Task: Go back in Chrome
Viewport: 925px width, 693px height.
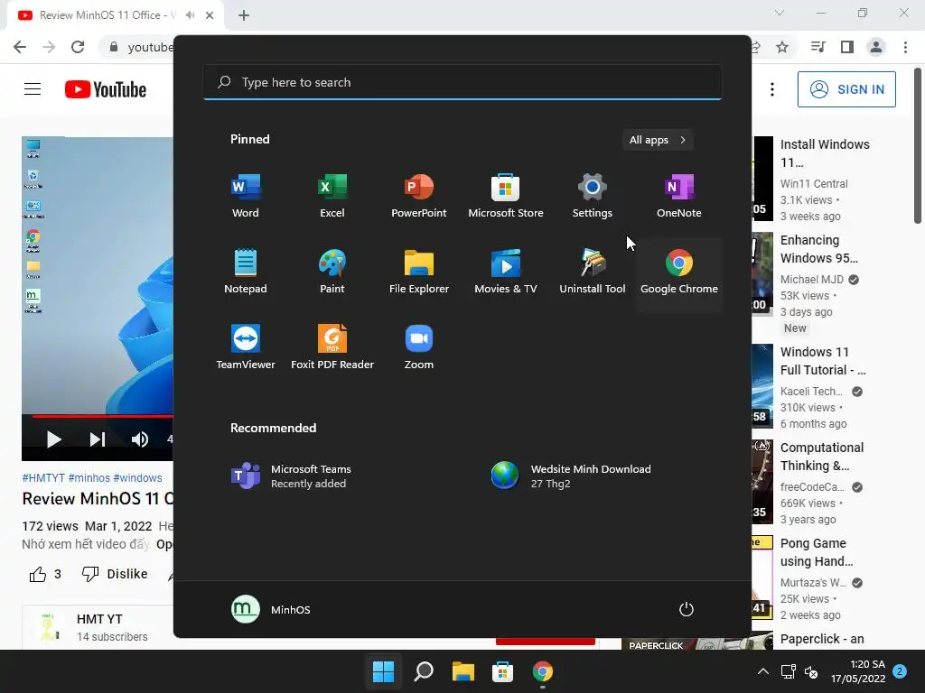Action: tap(20, 47)
